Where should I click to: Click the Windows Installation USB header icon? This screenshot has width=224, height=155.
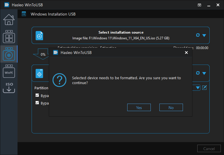coord(24,14)
